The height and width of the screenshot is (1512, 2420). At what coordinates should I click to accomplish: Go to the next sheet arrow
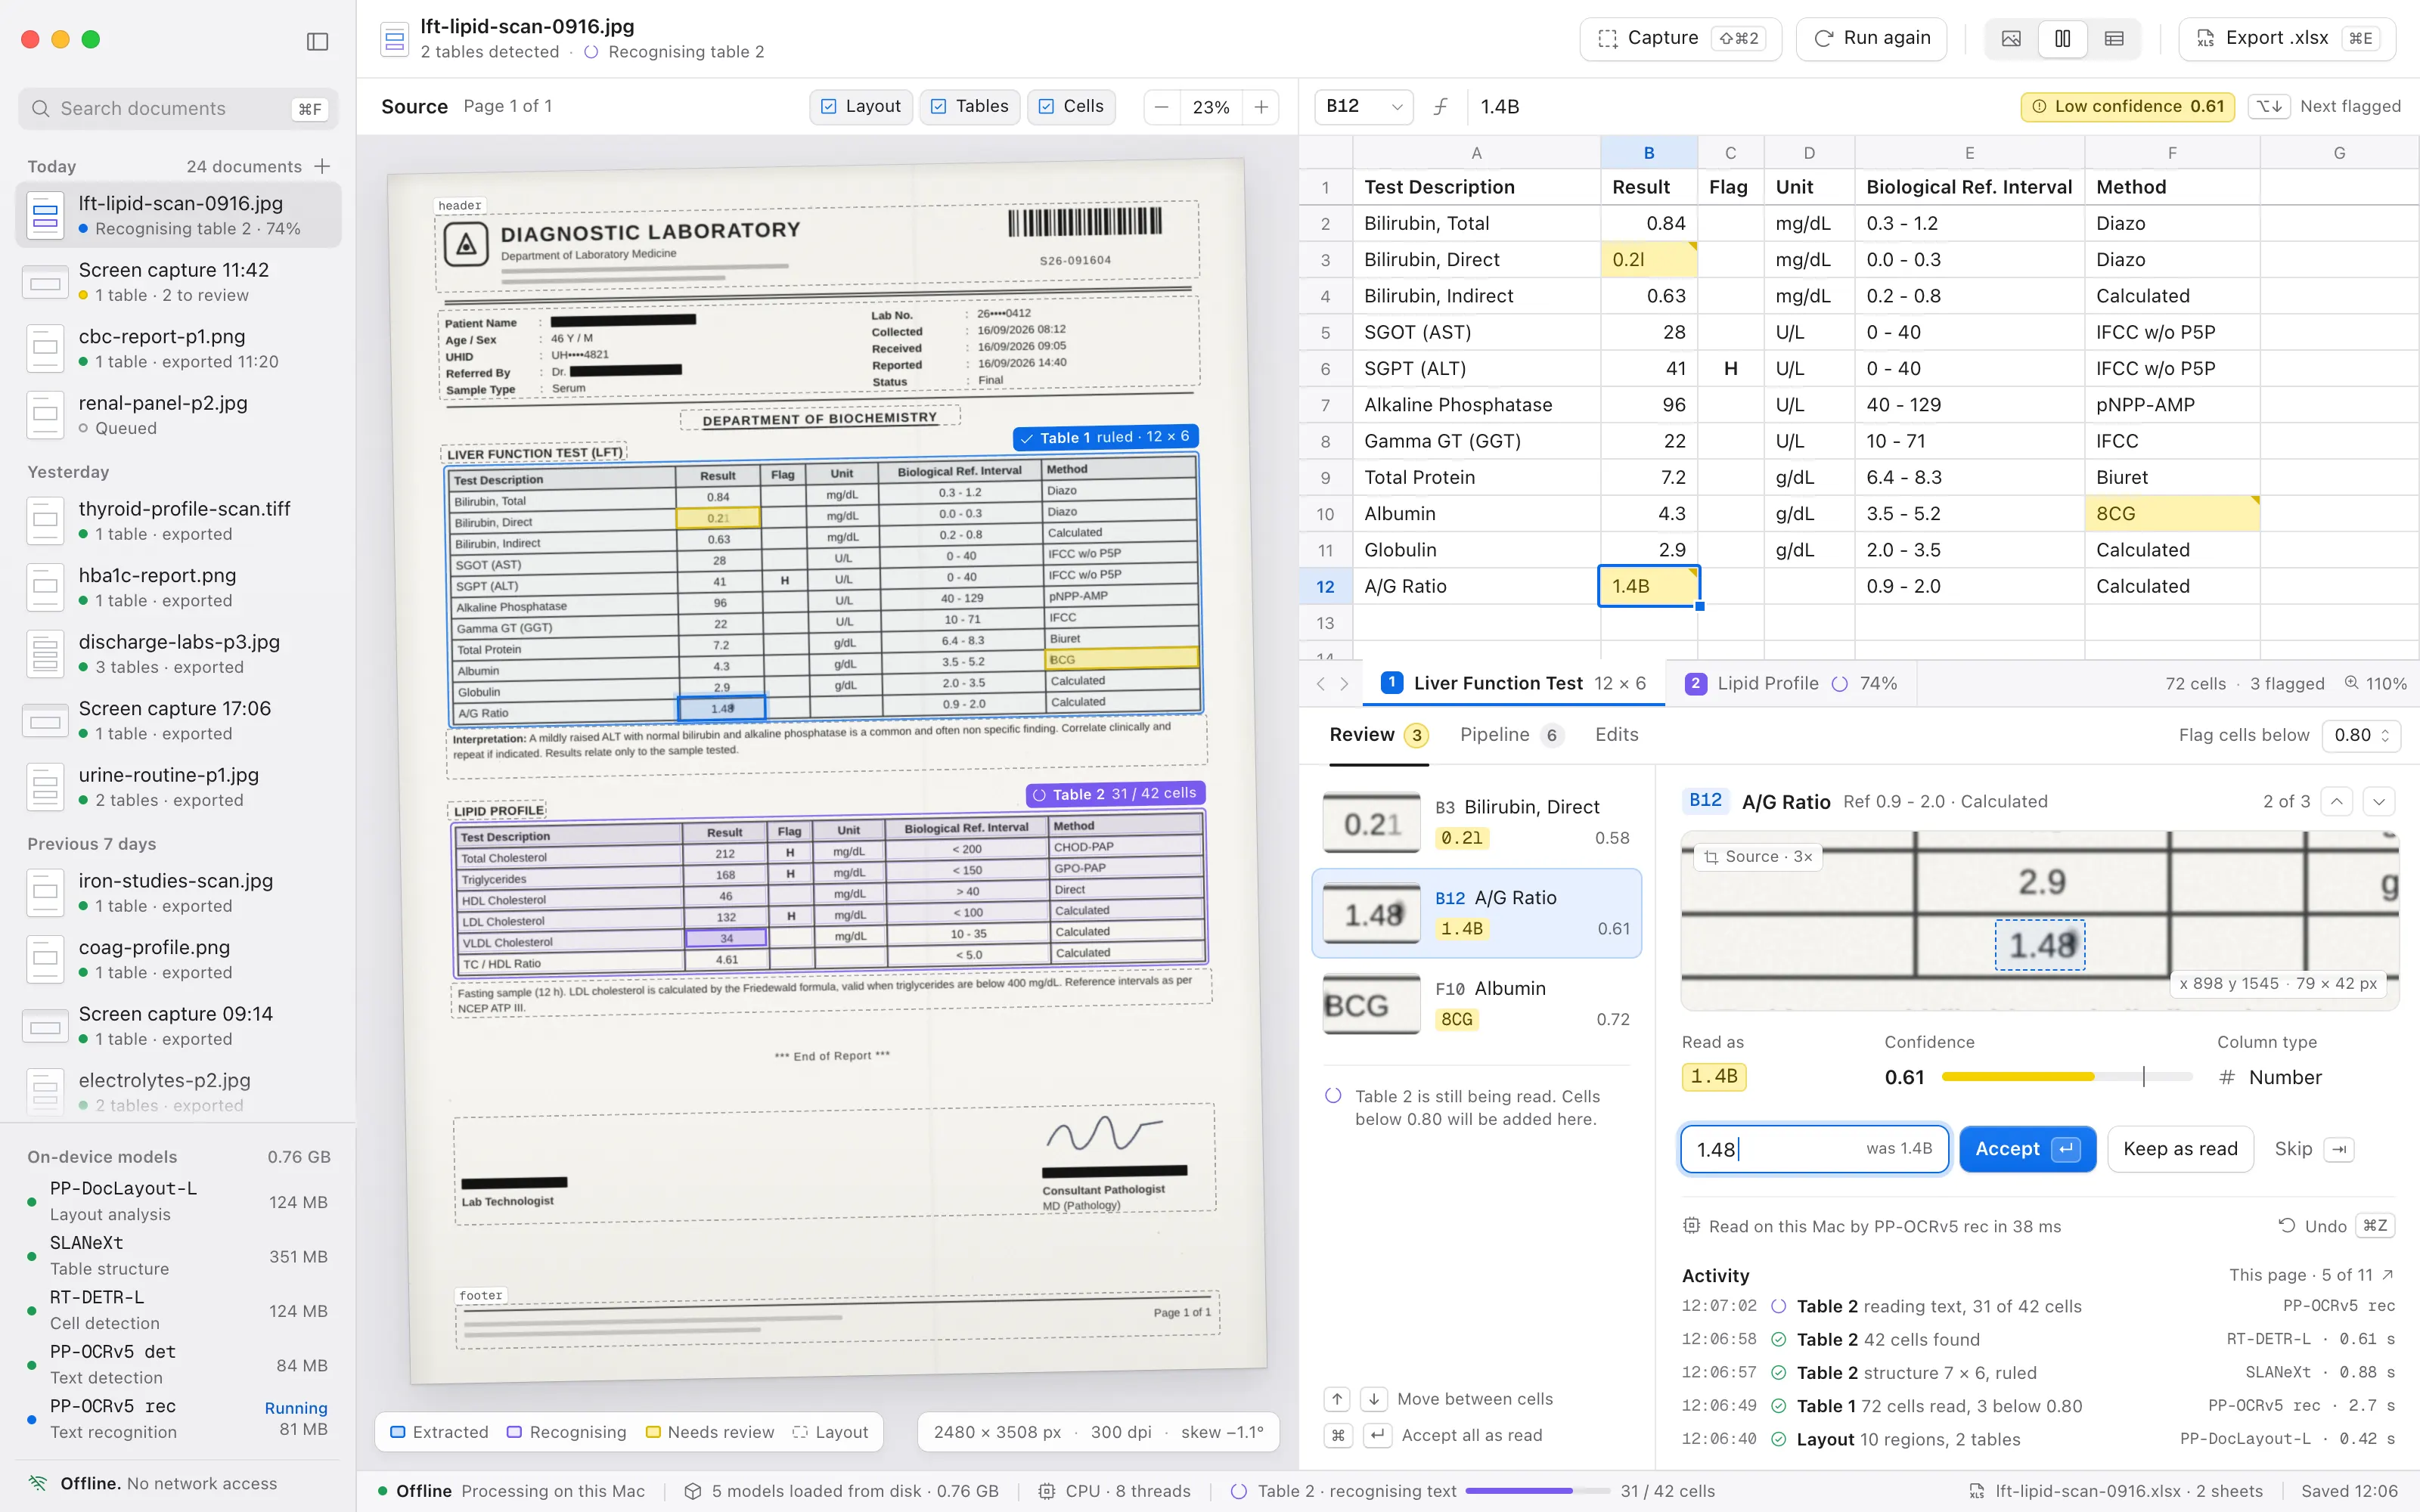(x=1344, y=684)
